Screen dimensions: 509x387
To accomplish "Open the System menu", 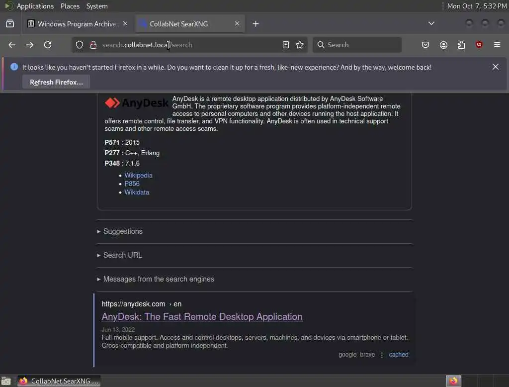I will pyautogui.click(x=97, y=6).
